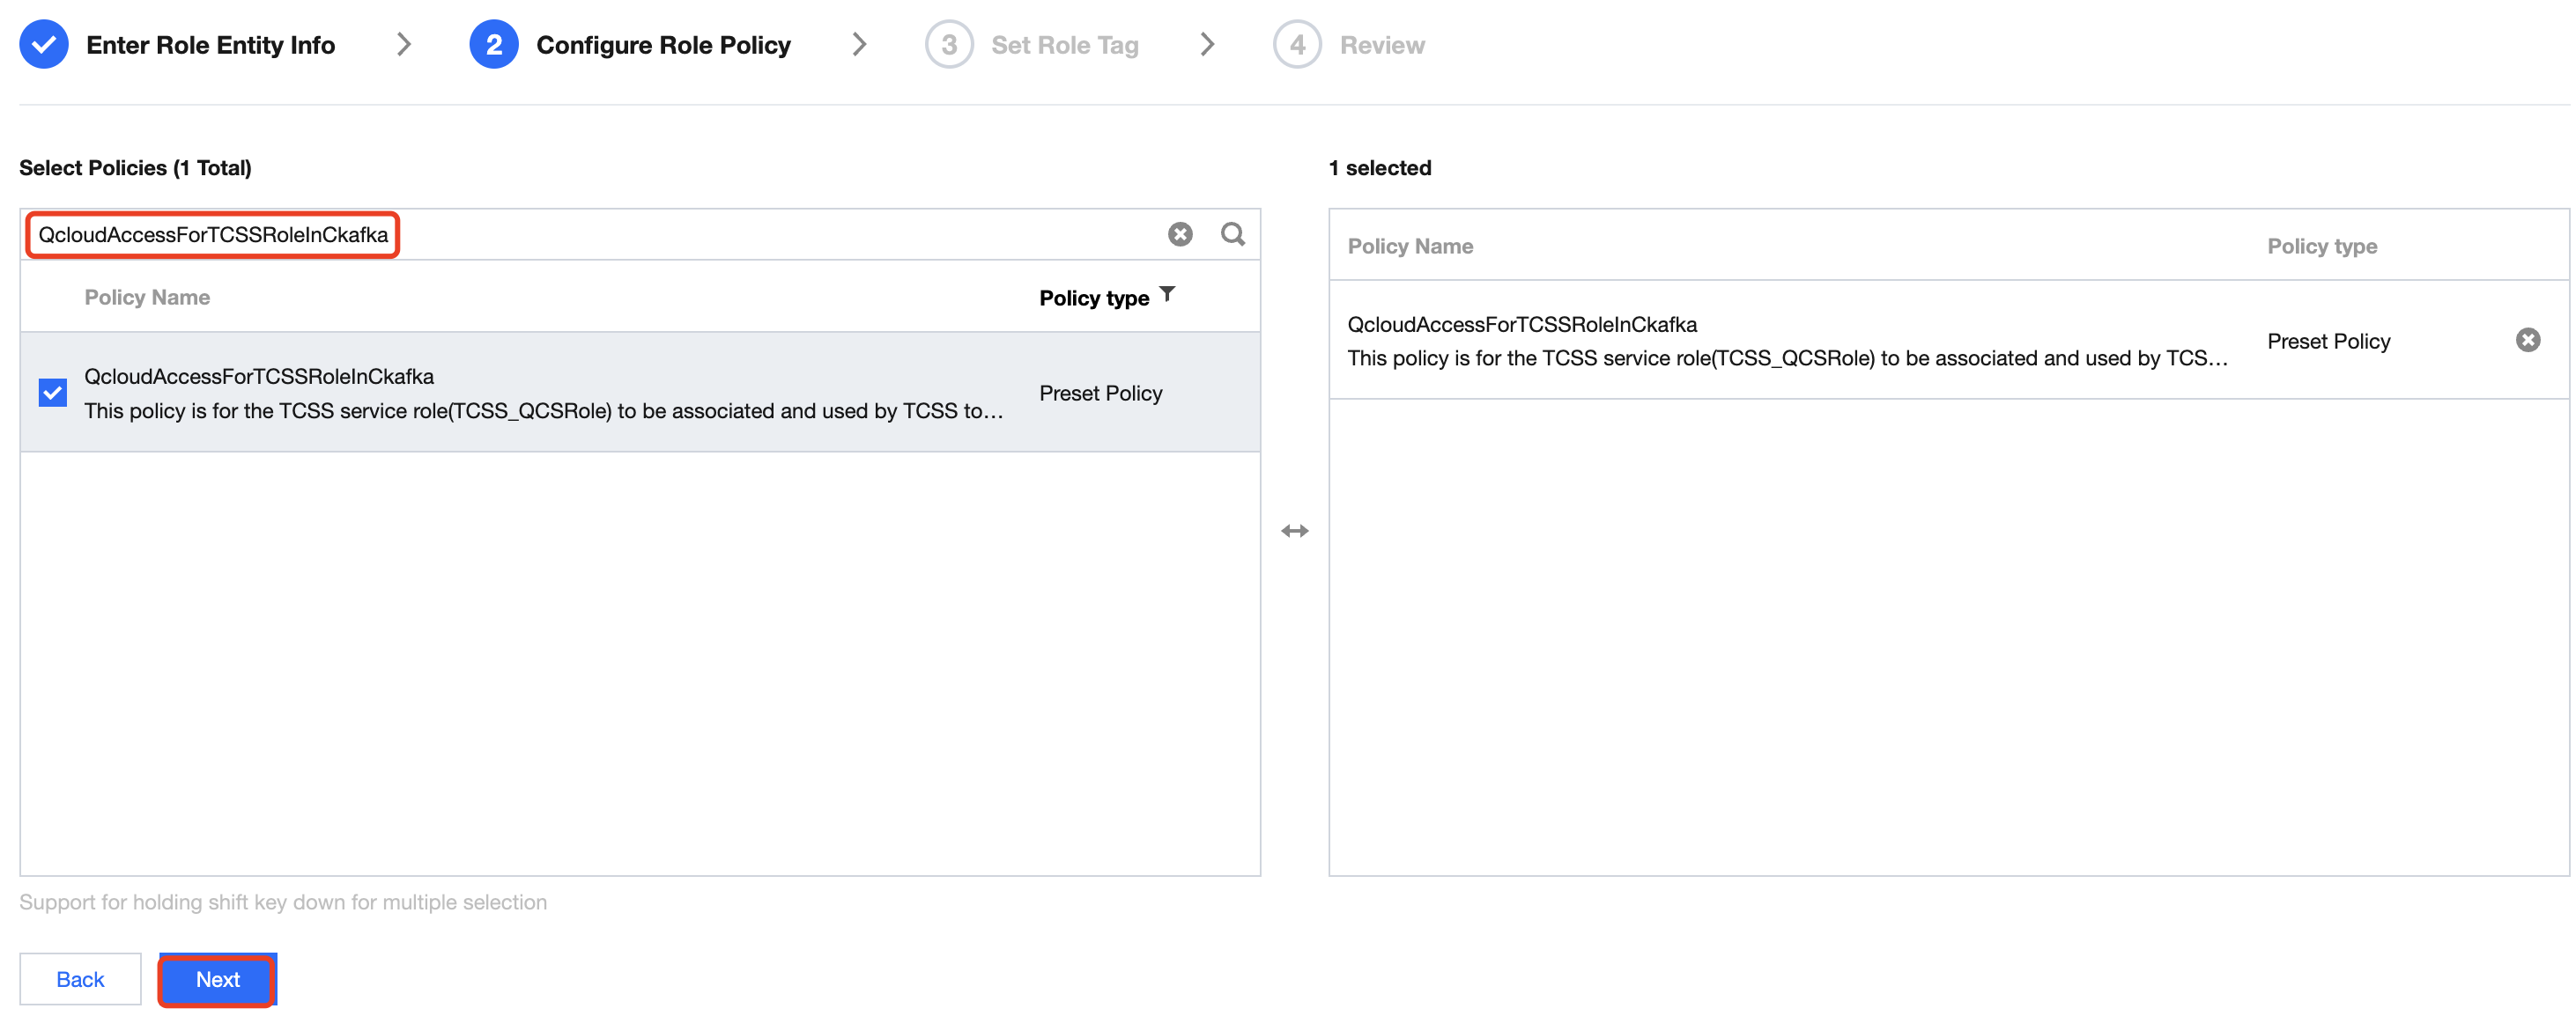
Task: Click the search magnifier icon
Action: click(x=1232, y=234)
